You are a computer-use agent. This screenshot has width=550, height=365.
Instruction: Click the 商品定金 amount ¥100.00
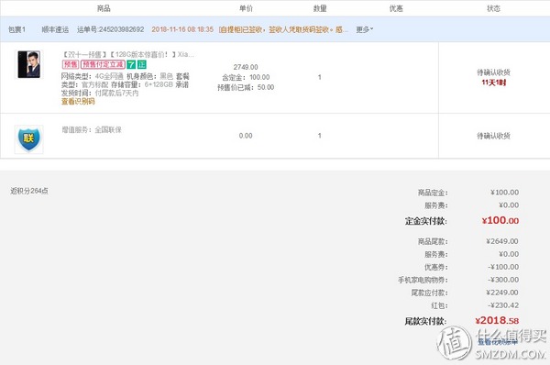coord(504,193)
